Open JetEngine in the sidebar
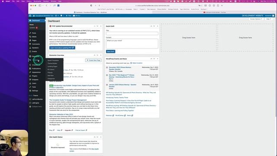The image size is (277, 156). tap(35, 103)
